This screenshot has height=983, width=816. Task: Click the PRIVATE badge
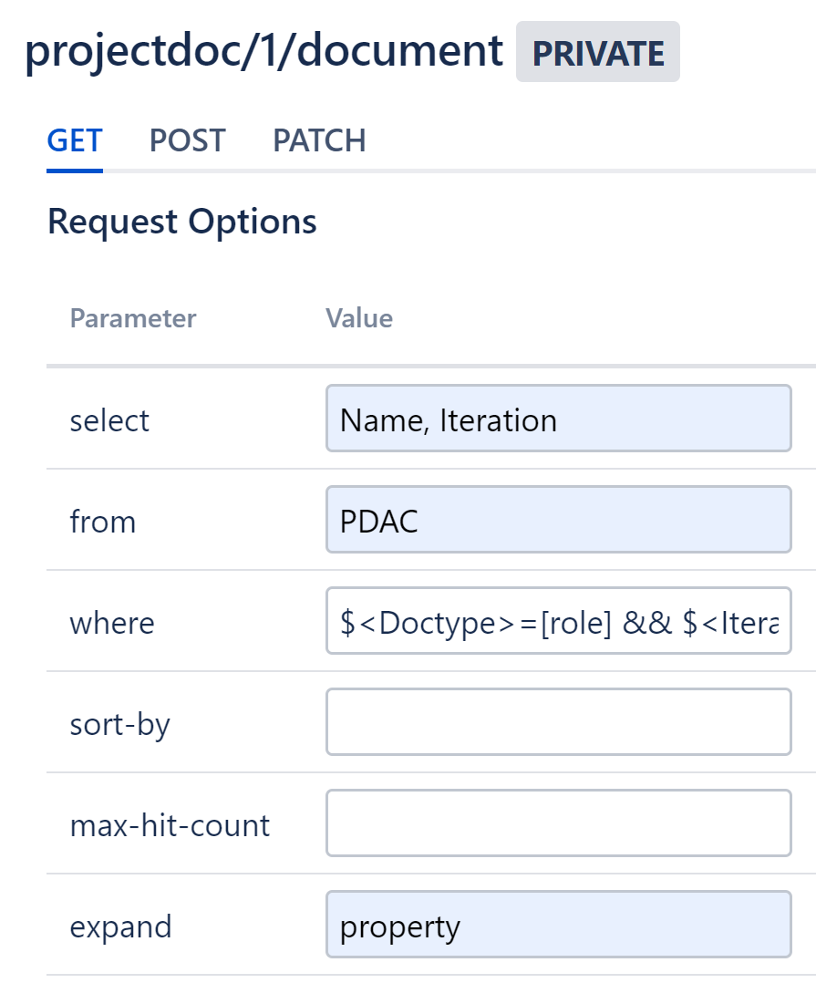[597, 53]
